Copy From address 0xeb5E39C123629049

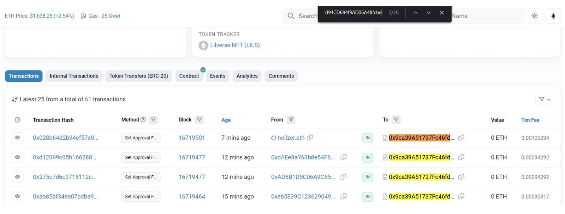click(x=343, y=196)
